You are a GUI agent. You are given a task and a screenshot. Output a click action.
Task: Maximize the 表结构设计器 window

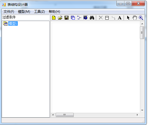(128, 4)
